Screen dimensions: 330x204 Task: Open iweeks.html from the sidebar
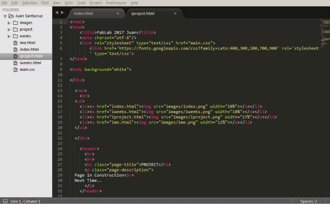click(x=30, y=63)
